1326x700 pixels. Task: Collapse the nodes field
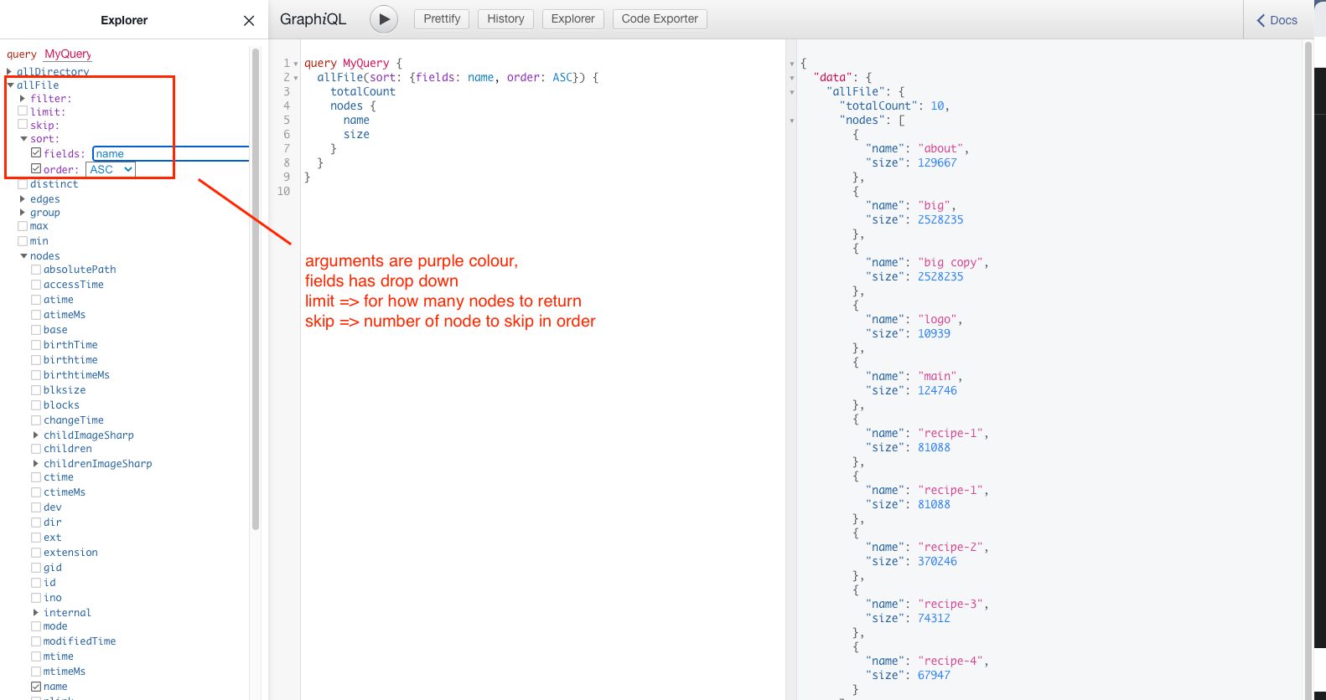click(23, 256)
